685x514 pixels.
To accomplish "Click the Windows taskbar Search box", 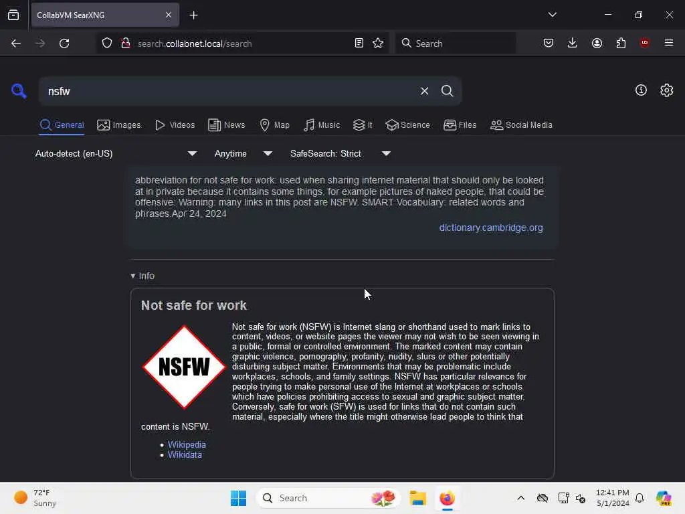I will coord(328,498).
